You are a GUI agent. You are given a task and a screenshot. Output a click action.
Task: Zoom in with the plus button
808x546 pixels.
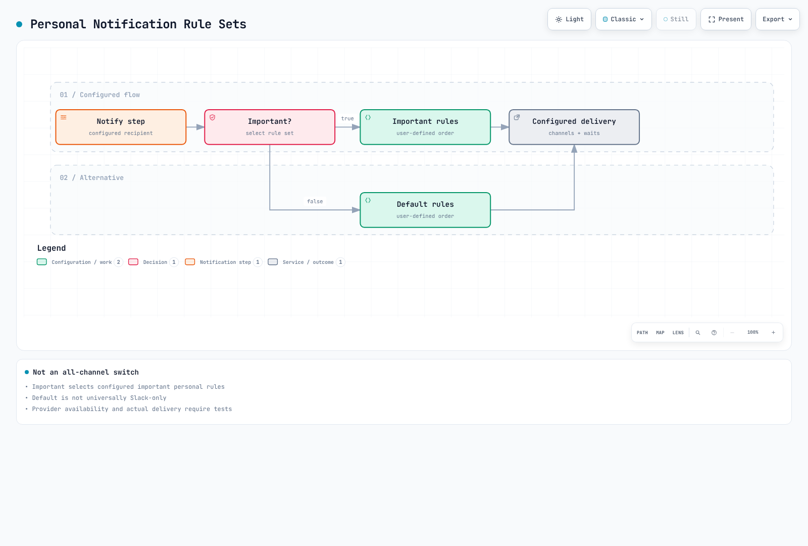pos(773,333)
